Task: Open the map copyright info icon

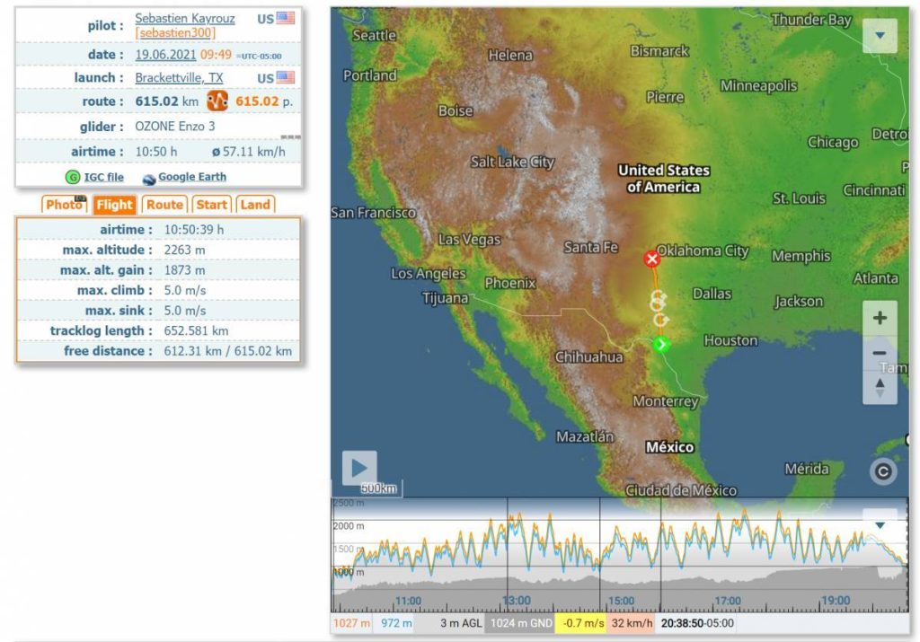Action: tap(883, 471)
